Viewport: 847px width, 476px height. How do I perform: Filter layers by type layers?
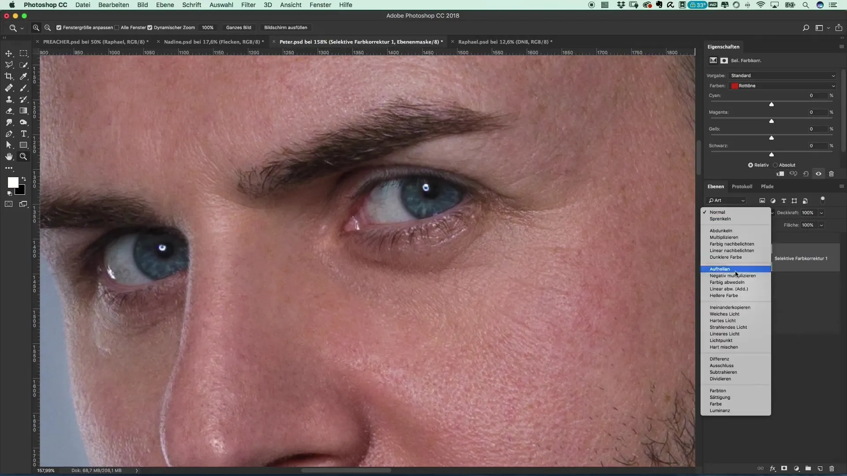784,201
